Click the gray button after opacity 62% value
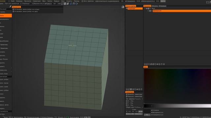This screenshot has height=118, width=211. click(x=163, y=1)
